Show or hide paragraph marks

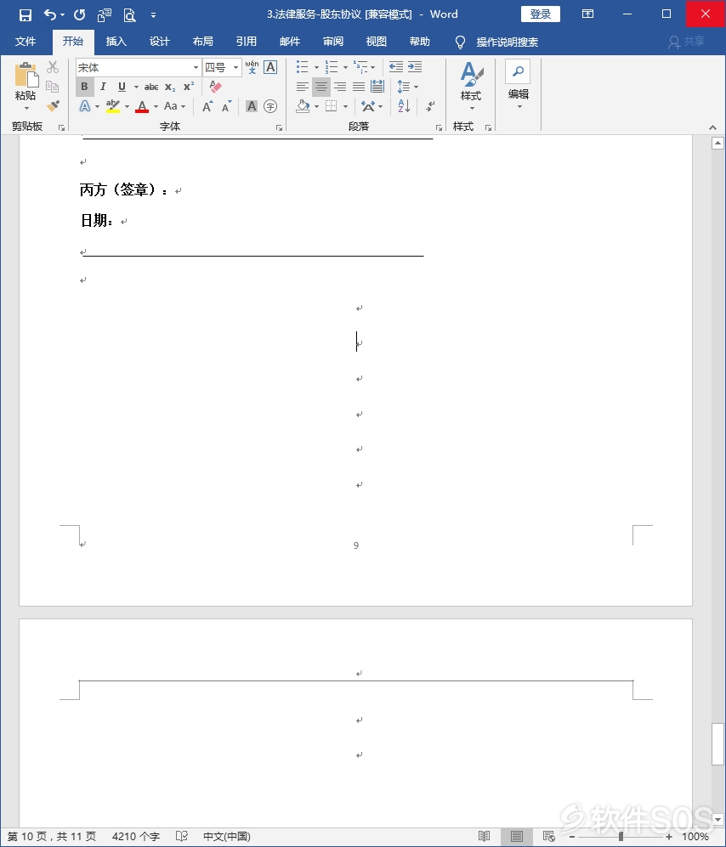(x=430, y=106)
